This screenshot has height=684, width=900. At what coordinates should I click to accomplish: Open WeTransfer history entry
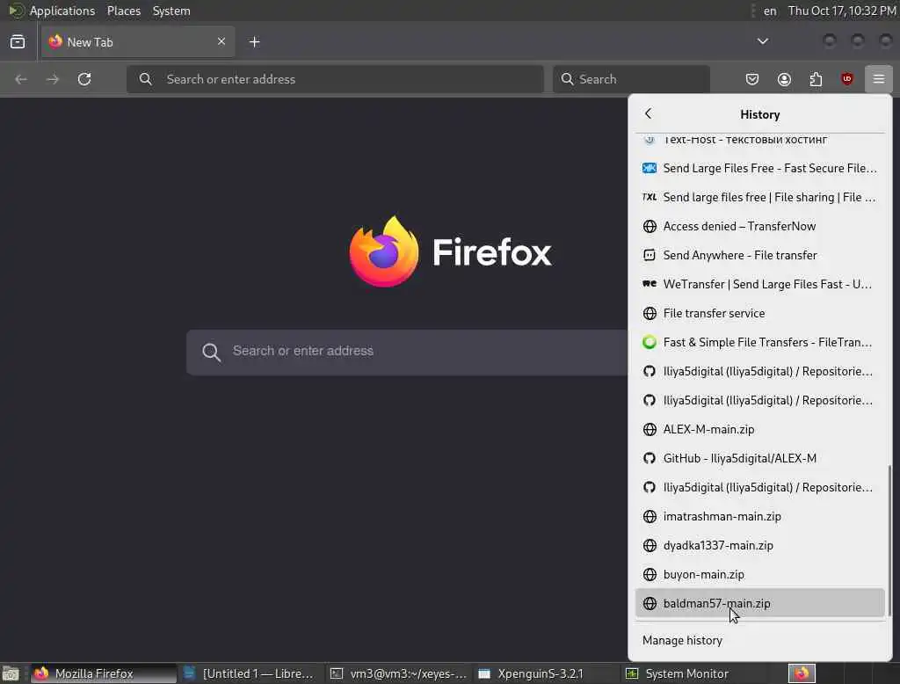coord(760,284)
